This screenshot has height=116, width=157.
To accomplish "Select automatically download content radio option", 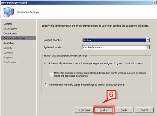I will [x=46, y=63].
